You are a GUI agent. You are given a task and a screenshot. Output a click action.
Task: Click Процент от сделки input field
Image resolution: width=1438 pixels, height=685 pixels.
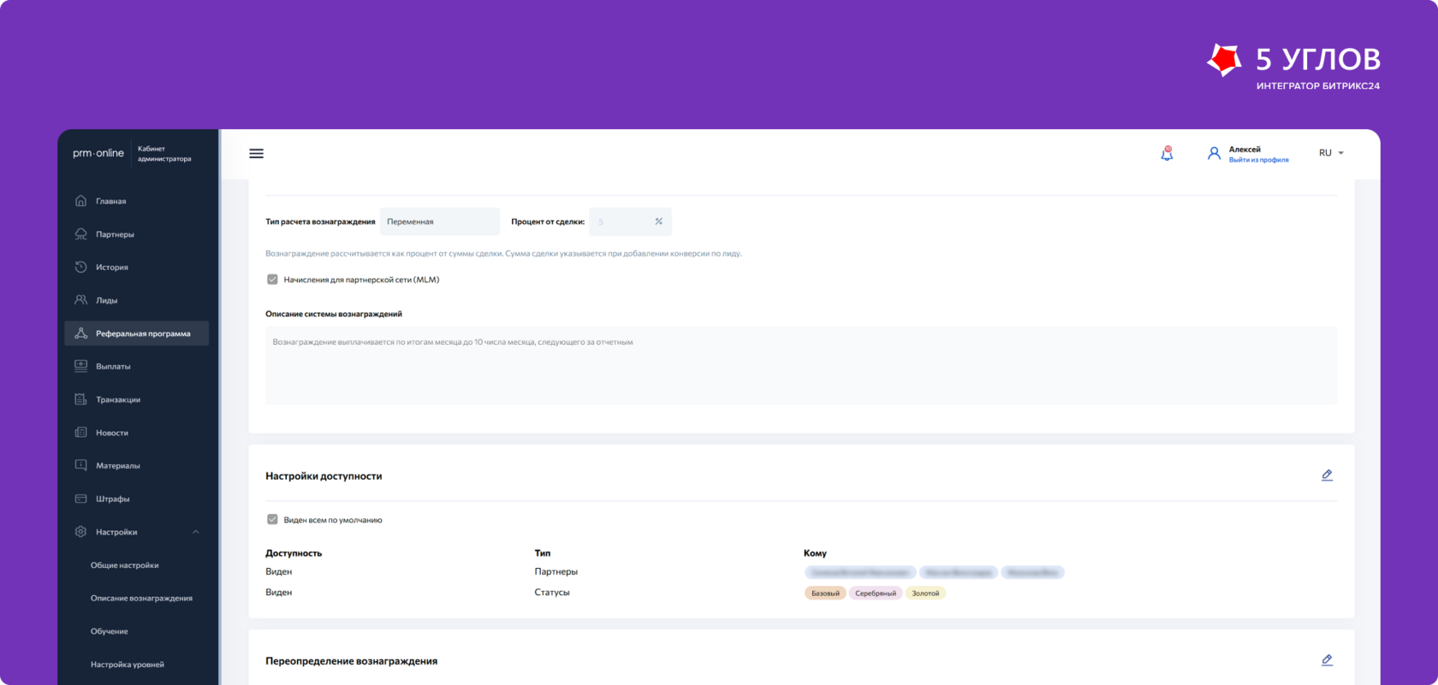[630, 221]
